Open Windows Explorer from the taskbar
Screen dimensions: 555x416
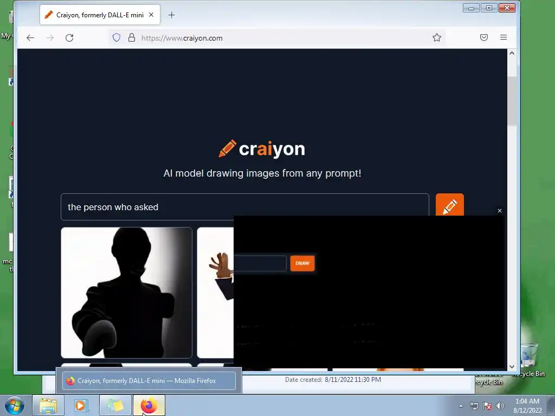click(x=48, y=405)
